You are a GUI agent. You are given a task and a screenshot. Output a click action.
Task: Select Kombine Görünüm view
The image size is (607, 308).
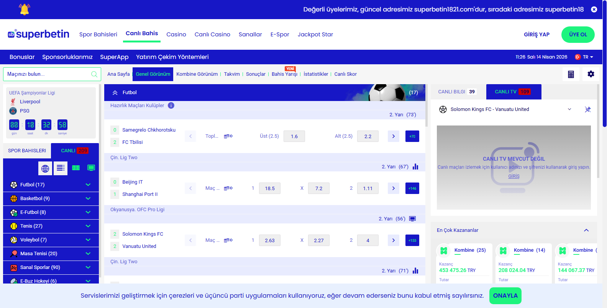point(197,74)
